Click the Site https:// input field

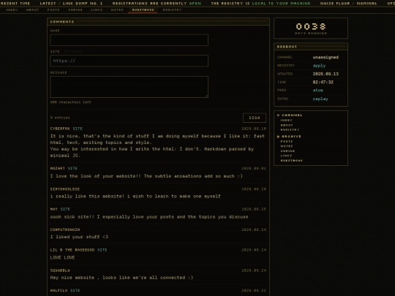[129, 61]
